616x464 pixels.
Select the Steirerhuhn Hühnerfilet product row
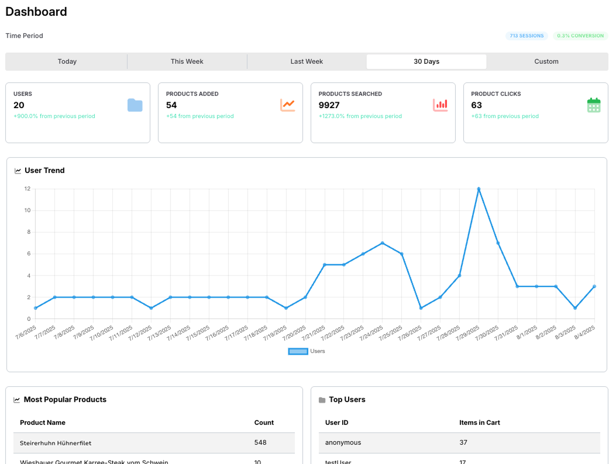56,443
